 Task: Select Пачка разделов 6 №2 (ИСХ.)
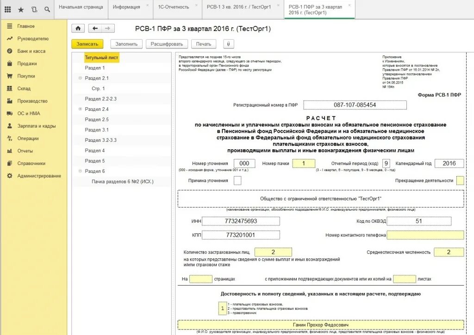pyautogui.click(x=122, y=182)
